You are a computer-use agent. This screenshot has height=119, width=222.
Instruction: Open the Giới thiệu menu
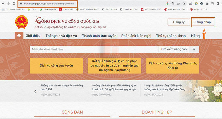33,36
